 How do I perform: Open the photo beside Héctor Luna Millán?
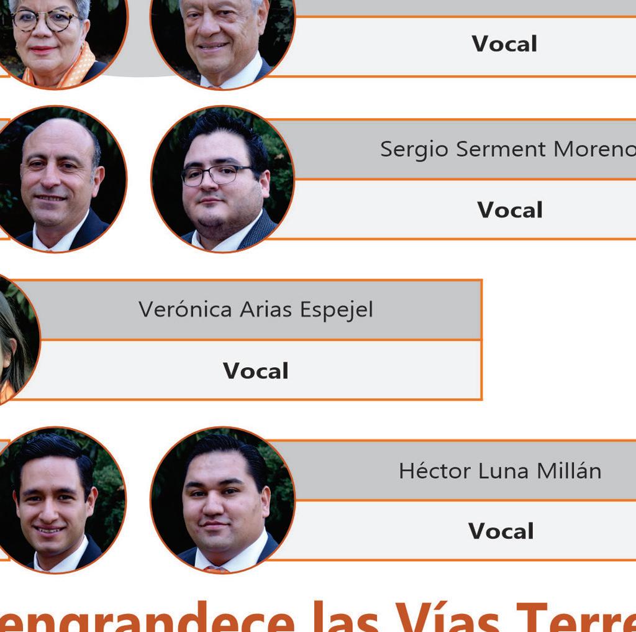[x=223, y=500]
